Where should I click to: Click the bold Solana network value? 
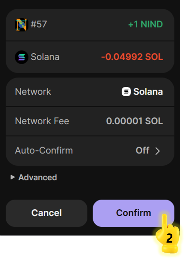coord(148,92)
